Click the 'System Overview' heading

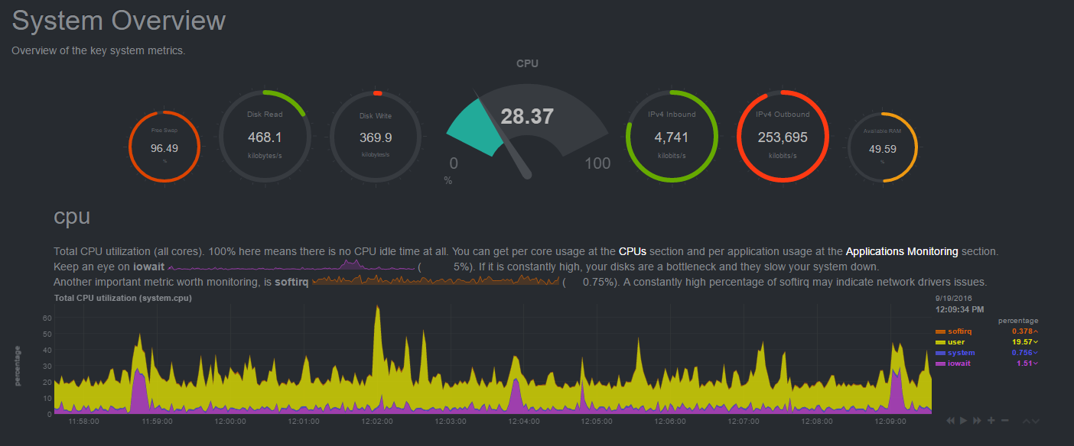[x=119, y=21]
